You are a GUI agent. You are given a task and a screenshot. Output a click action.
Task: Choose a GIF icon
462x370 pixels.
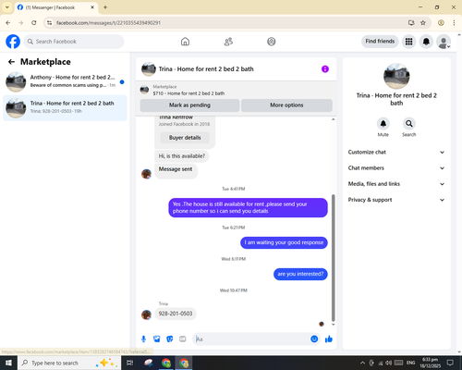[x=183, y=339]
